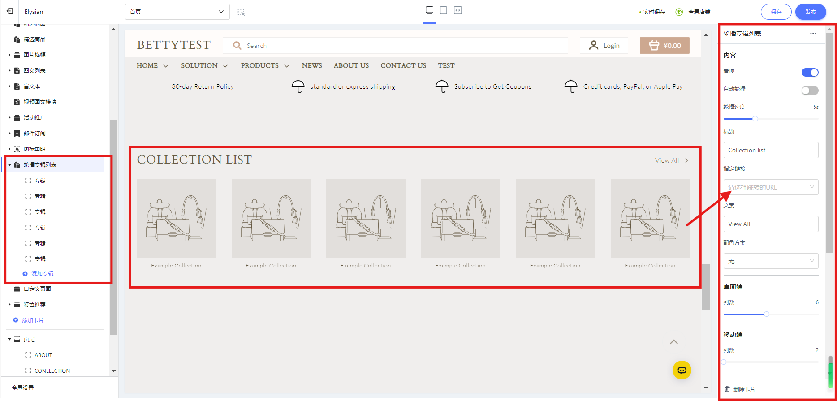Disable the 置顶 toggle
The image size is (837, 401).
(x=810, y=73)
